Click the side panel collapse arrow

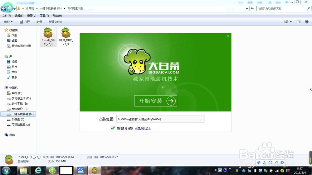click(310, 89)
